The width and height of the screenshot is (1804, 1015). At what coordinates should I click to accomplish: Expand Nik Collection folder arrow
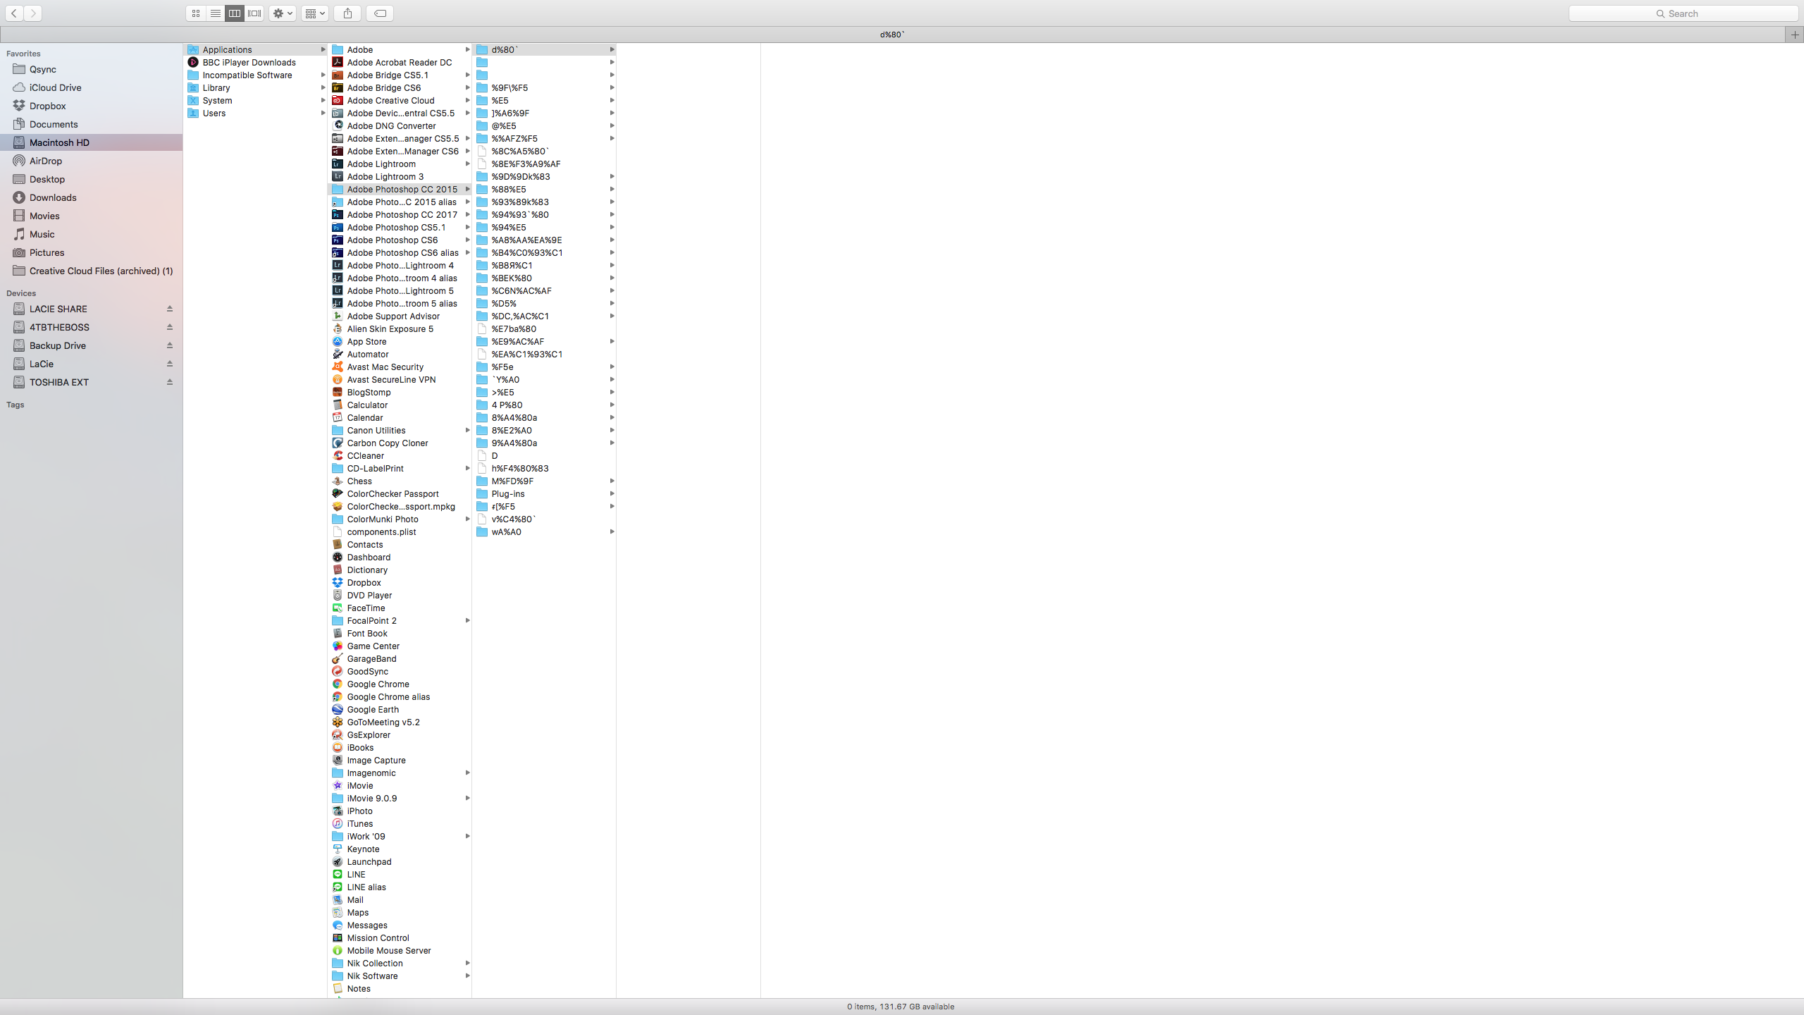[x=467, y=963]
